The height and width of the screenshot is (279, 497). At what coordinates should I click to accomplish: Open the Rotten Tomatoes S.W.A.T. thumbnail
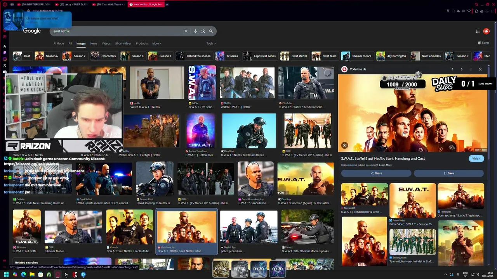(x=200, y=131)
